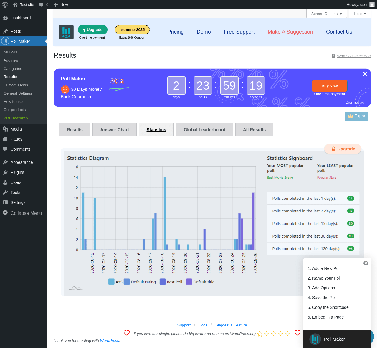Screen dimensions: 377x348
Task: Open the Popular Stars poll link
Action: (327, 177)
